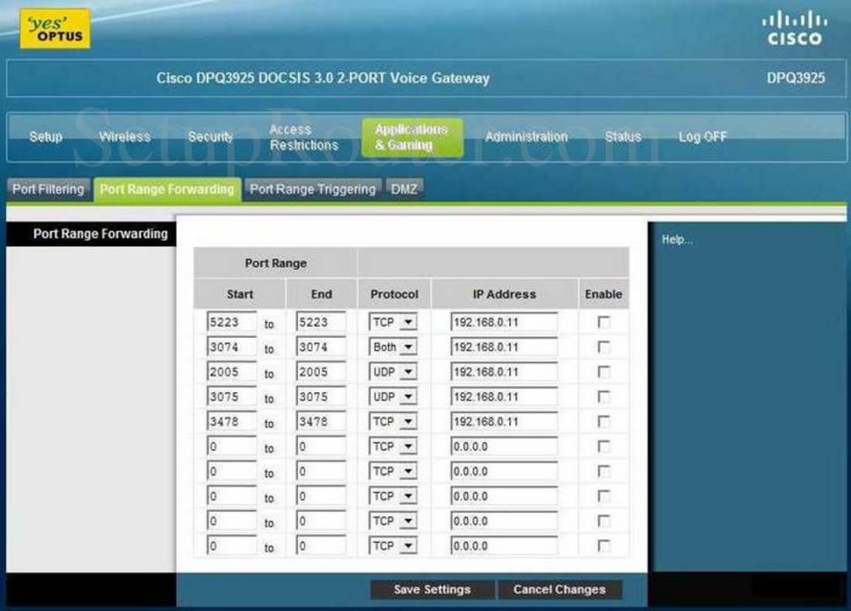Click the Cisco logo

[795, 29]
